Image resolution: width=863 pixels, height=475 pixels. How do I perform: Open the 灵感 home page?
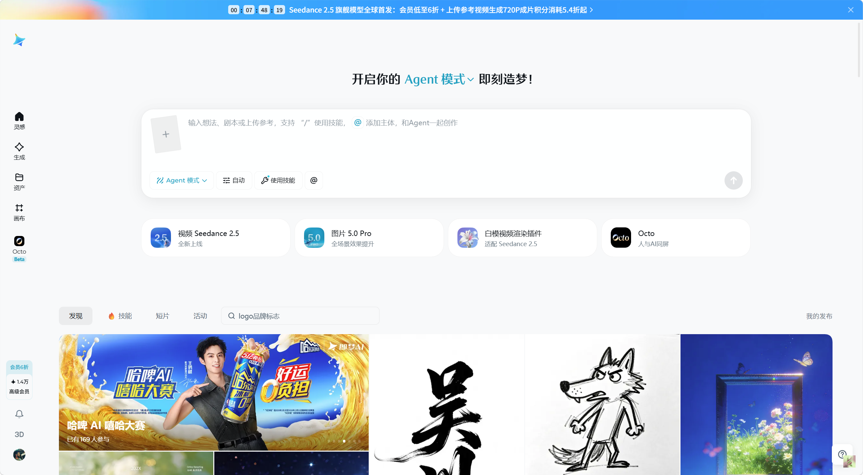(19, 121)
